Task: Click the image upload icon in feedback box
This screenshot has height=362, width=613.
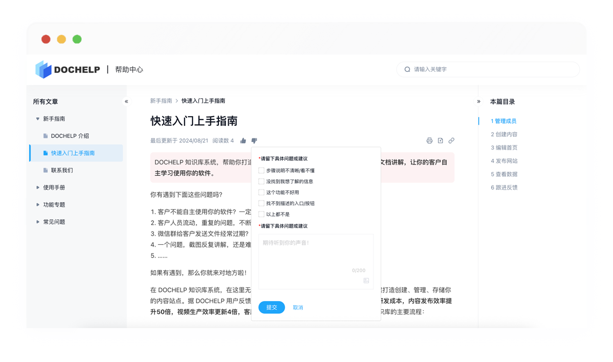Action: pos(366,281)
